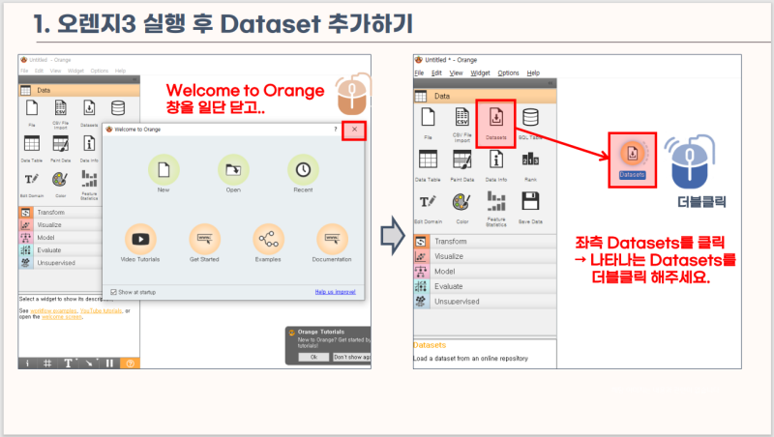The height and width of the screenshot is (437, 774).
Task: Expand Visualize category in right window
Action: pos(486,256)
